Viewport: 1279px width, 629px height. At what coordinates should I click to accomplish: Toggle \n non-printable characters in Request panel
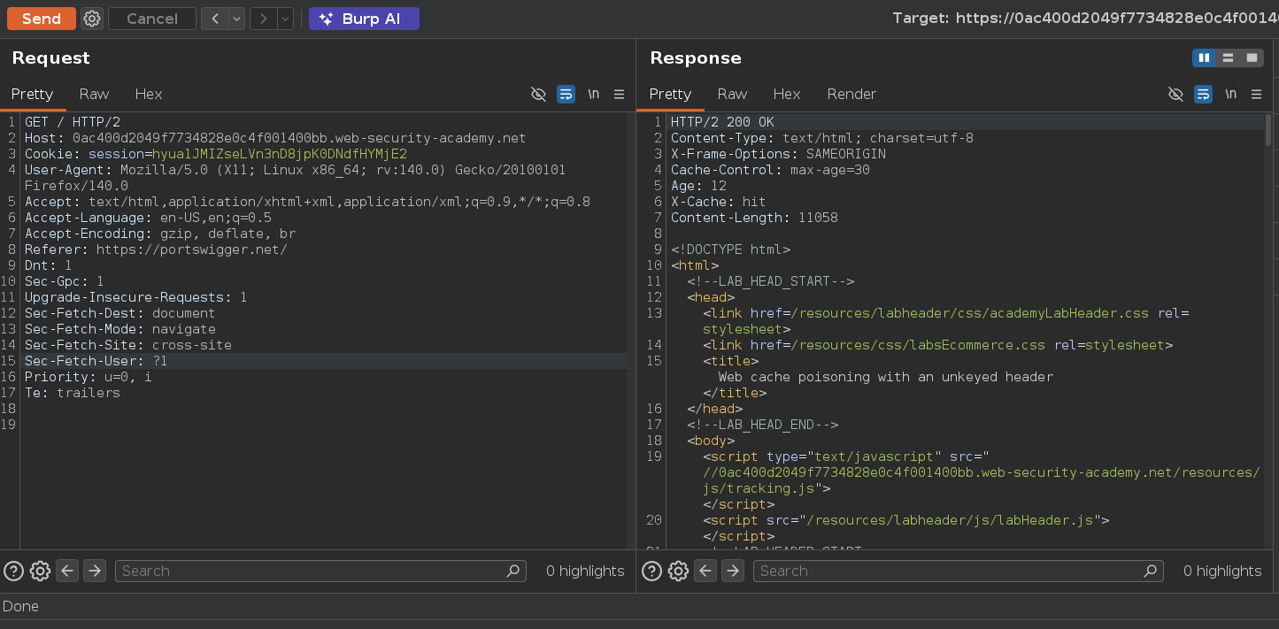[594, 94]
